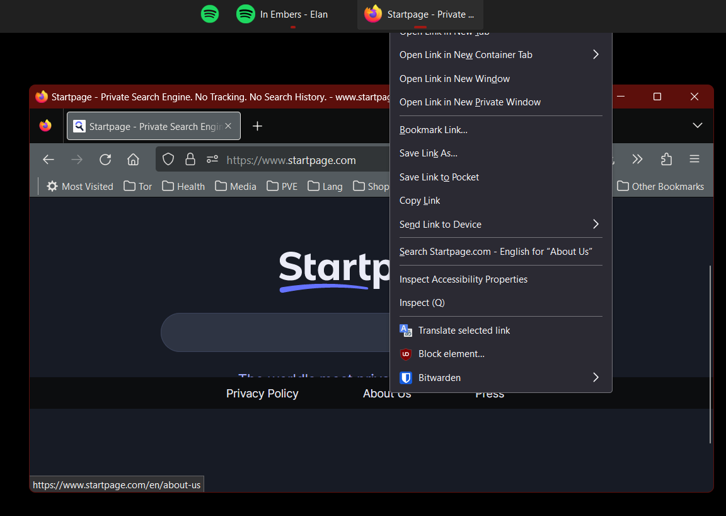This screenshot has width=726, height=516.
Task: Show more toolbar items with overflow chevron
Action: (x=638, y=160)
